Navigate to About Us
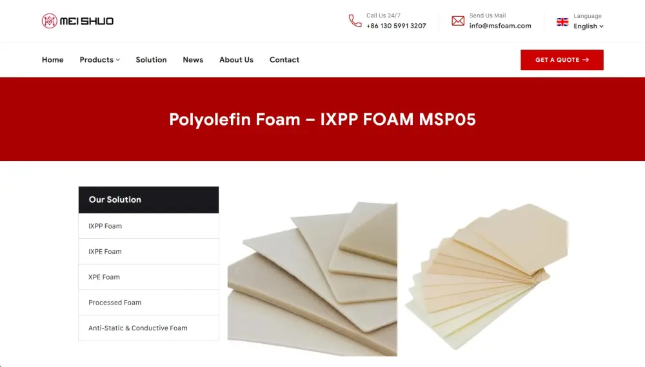The image size is (645, 367). tap(236, 60)
